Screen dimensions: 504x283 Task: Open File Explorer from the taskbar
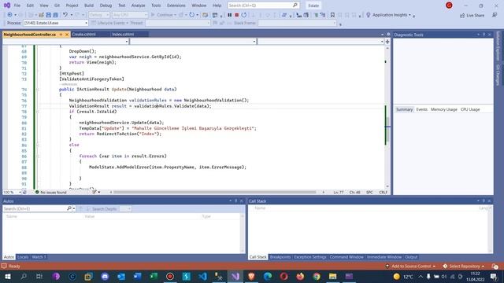(332, 276)
